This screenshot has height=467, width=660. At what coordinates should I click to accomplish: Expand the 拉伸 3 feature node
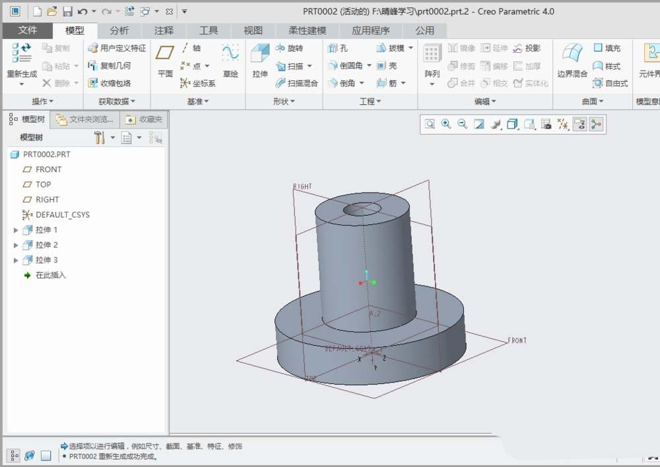(x=16, y=261)
